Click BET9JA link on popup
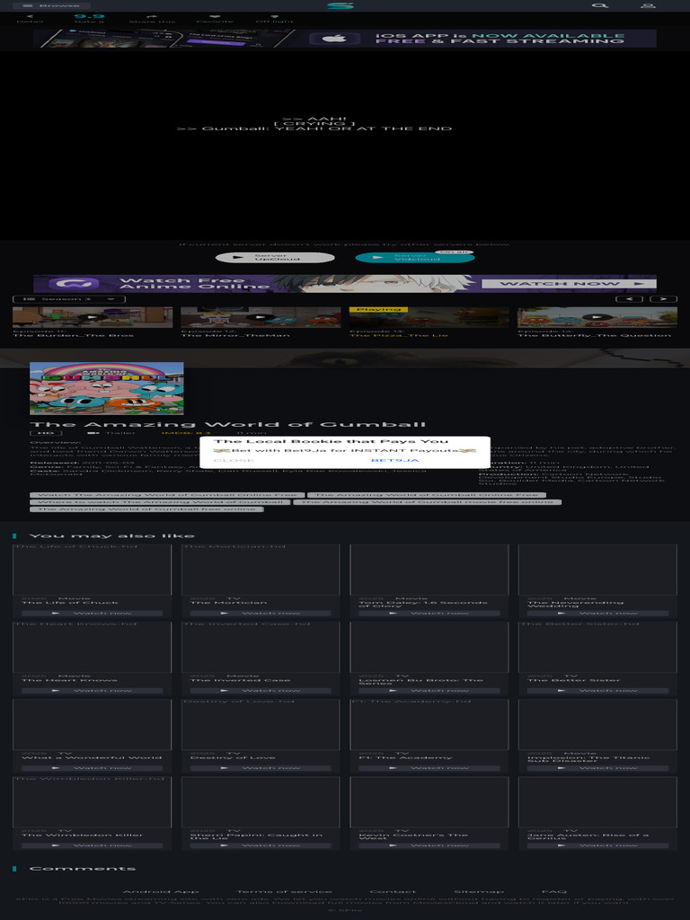This screenshot has height=920, width=690. tap(395, 461)
